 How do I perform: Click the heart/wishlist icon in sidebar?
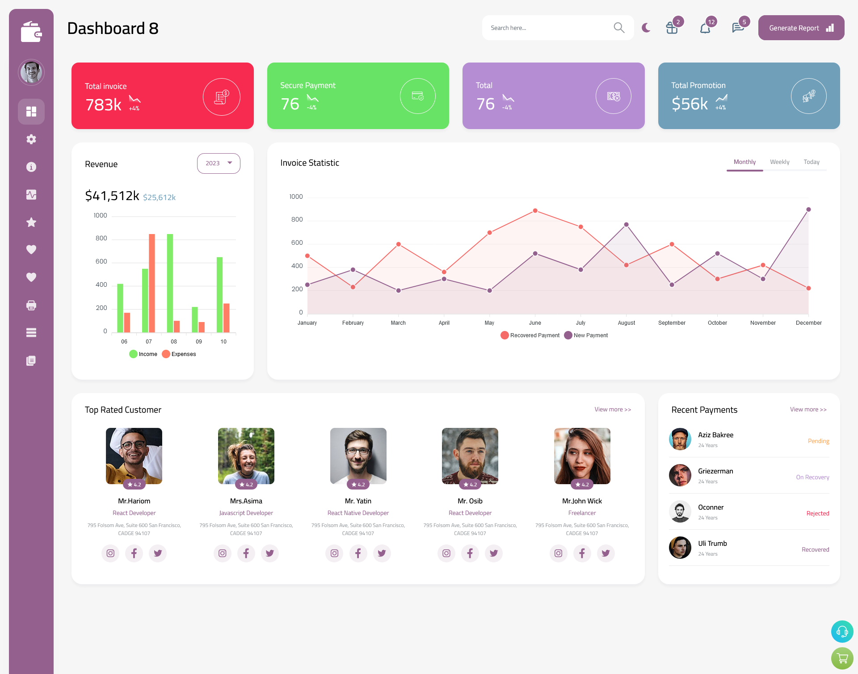(x=31, y=249)
